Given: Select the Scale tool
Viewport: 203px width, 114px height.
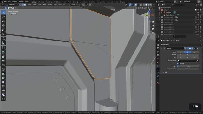Looking at the screenshot, I should pyautogui.click(x=3, y=30).
